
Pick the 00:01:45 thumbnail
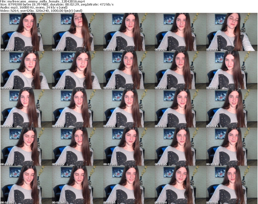(26, 185)
